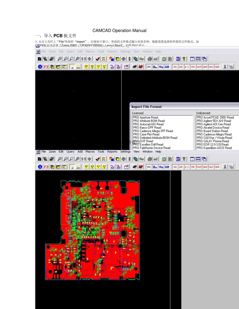Select 'PRO Expedition ASCII Read' format

pos(214,148)
